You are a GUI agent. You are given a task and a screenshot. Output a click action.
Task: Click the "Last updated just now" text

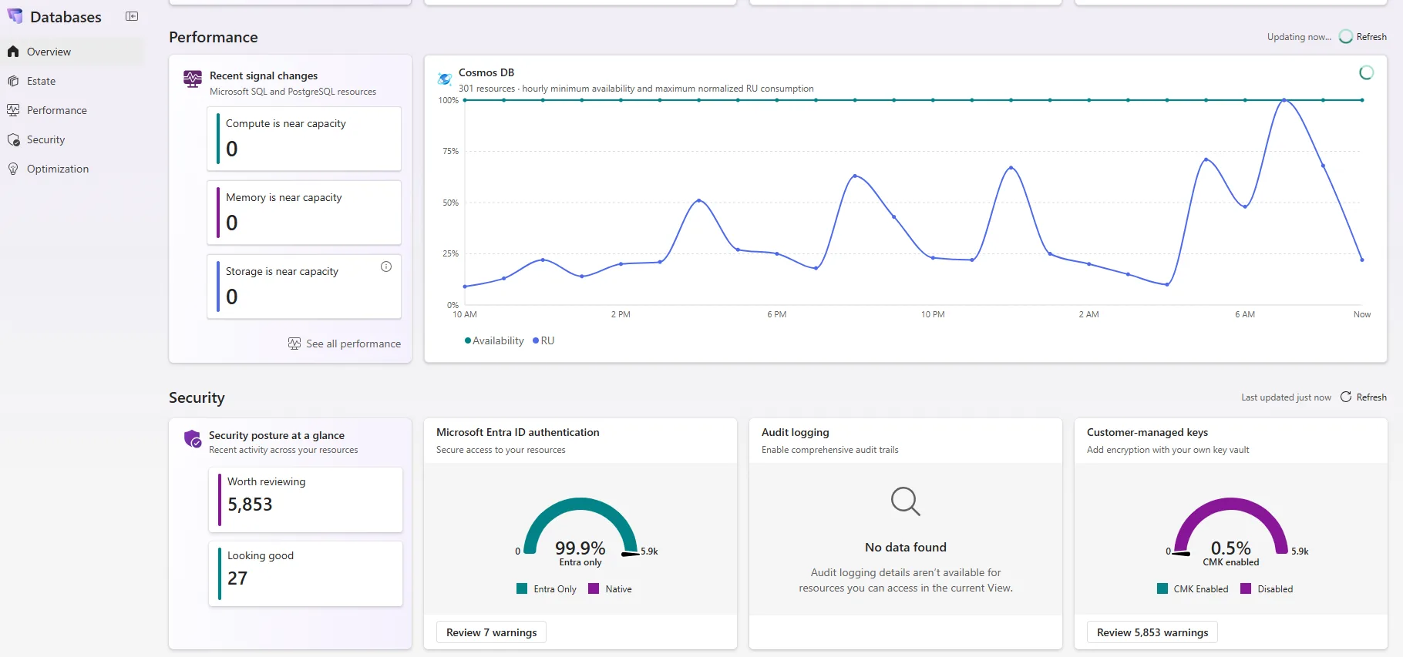click(1286, 397)
